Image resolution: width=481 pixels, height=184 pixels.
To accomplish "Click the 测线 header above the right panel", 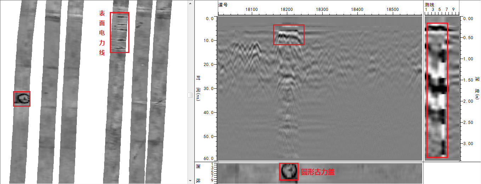I will point(429,4).
